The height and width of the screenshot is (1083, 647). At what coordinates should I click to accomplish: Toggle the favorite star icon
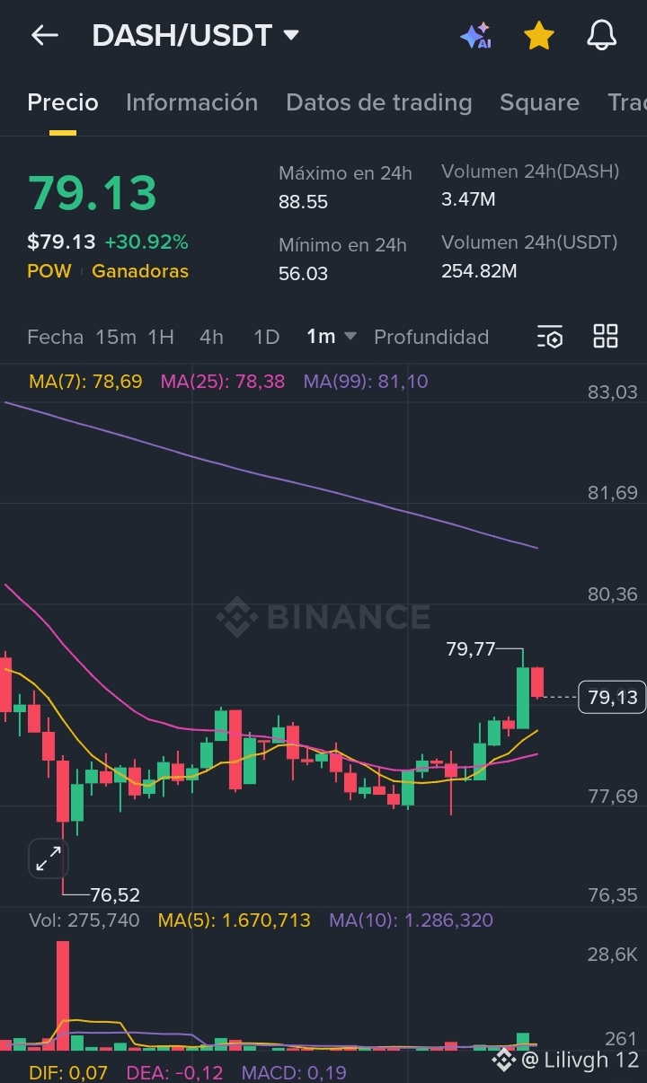[538, 36]
